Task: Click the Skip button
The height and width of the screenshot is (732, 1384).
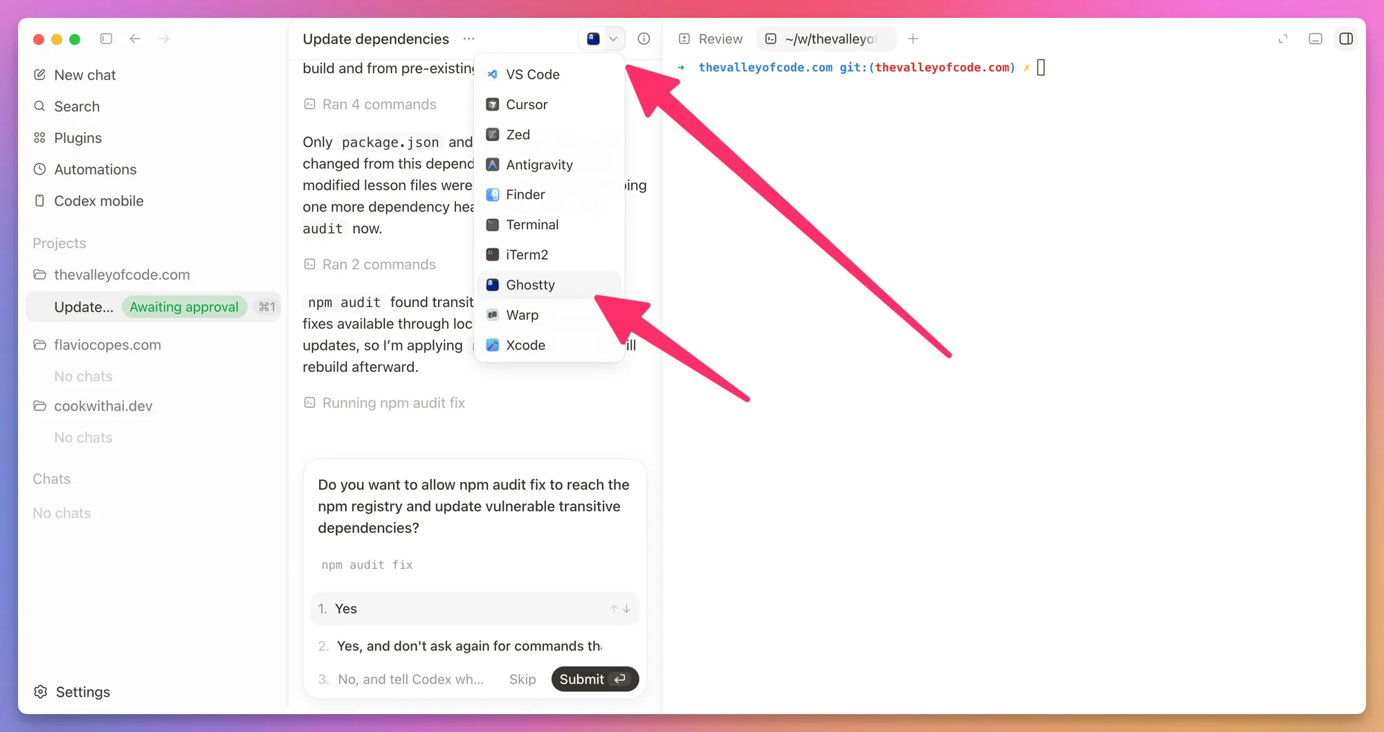Action: click(x=522, y=679)
